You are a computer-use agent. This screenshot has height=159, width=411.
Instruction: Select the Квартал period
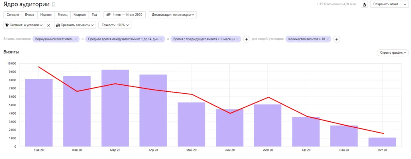click(x=80, y=15)
